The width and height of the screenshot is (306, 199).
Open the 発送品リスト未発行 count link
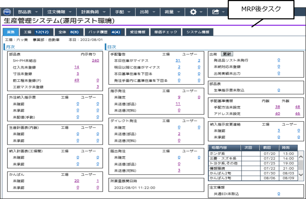[x=279, y=60]
